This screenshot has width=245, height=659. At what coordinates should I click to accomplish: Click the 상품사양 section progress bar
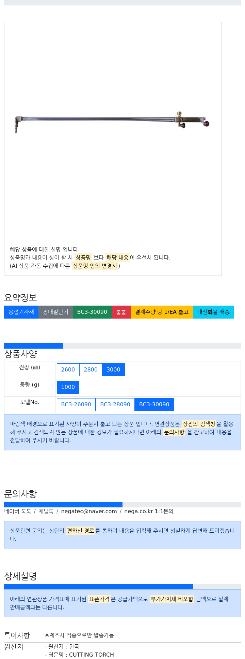point(122,346)
